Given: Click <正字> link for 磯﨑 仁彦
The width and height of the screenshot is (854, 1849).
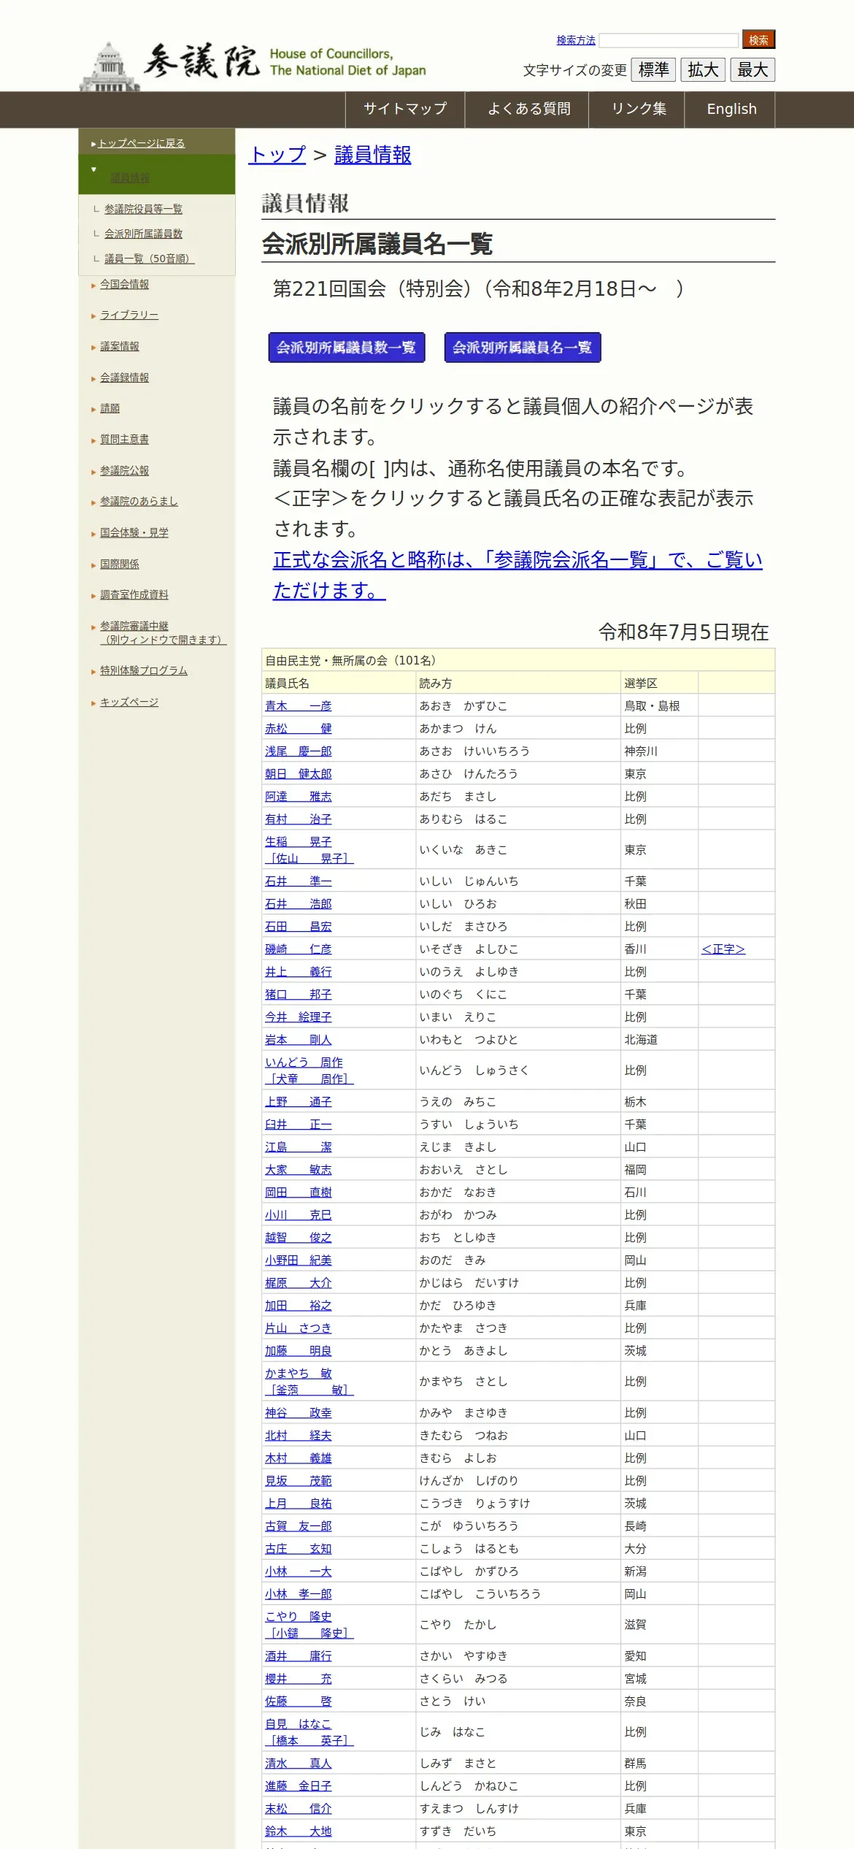Looking at the screenshot, I should pos(723,949).
